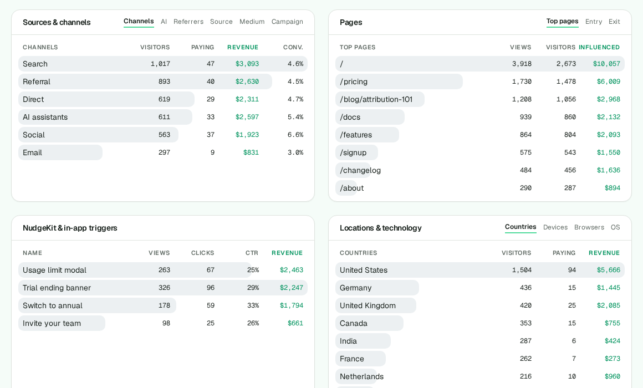Sort pages by INFLUENCED header
The height and width of the screenshot is (388, 643).
coord(599,47)
